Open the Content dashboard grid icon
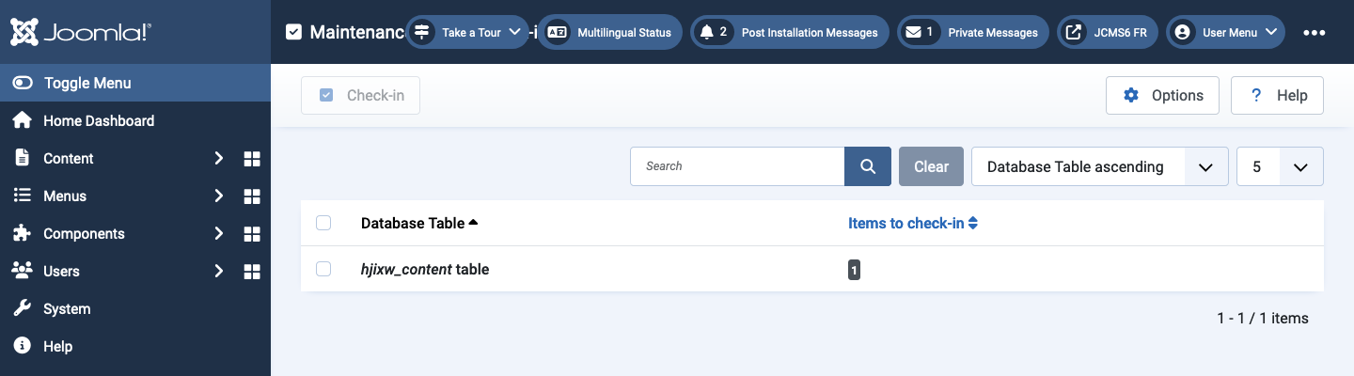Screen dimensions: 1354x376 [x=252, y=159]
